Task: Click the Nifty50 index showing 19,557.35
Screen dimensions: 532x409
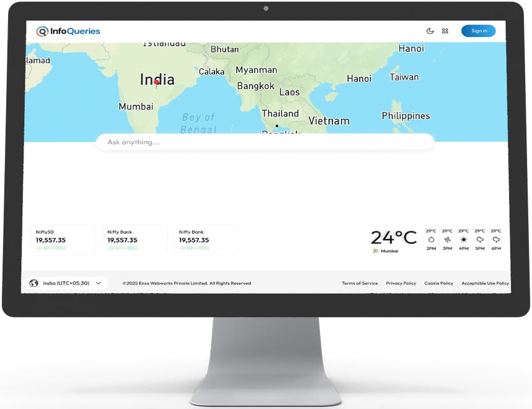Action: (62, 239)
